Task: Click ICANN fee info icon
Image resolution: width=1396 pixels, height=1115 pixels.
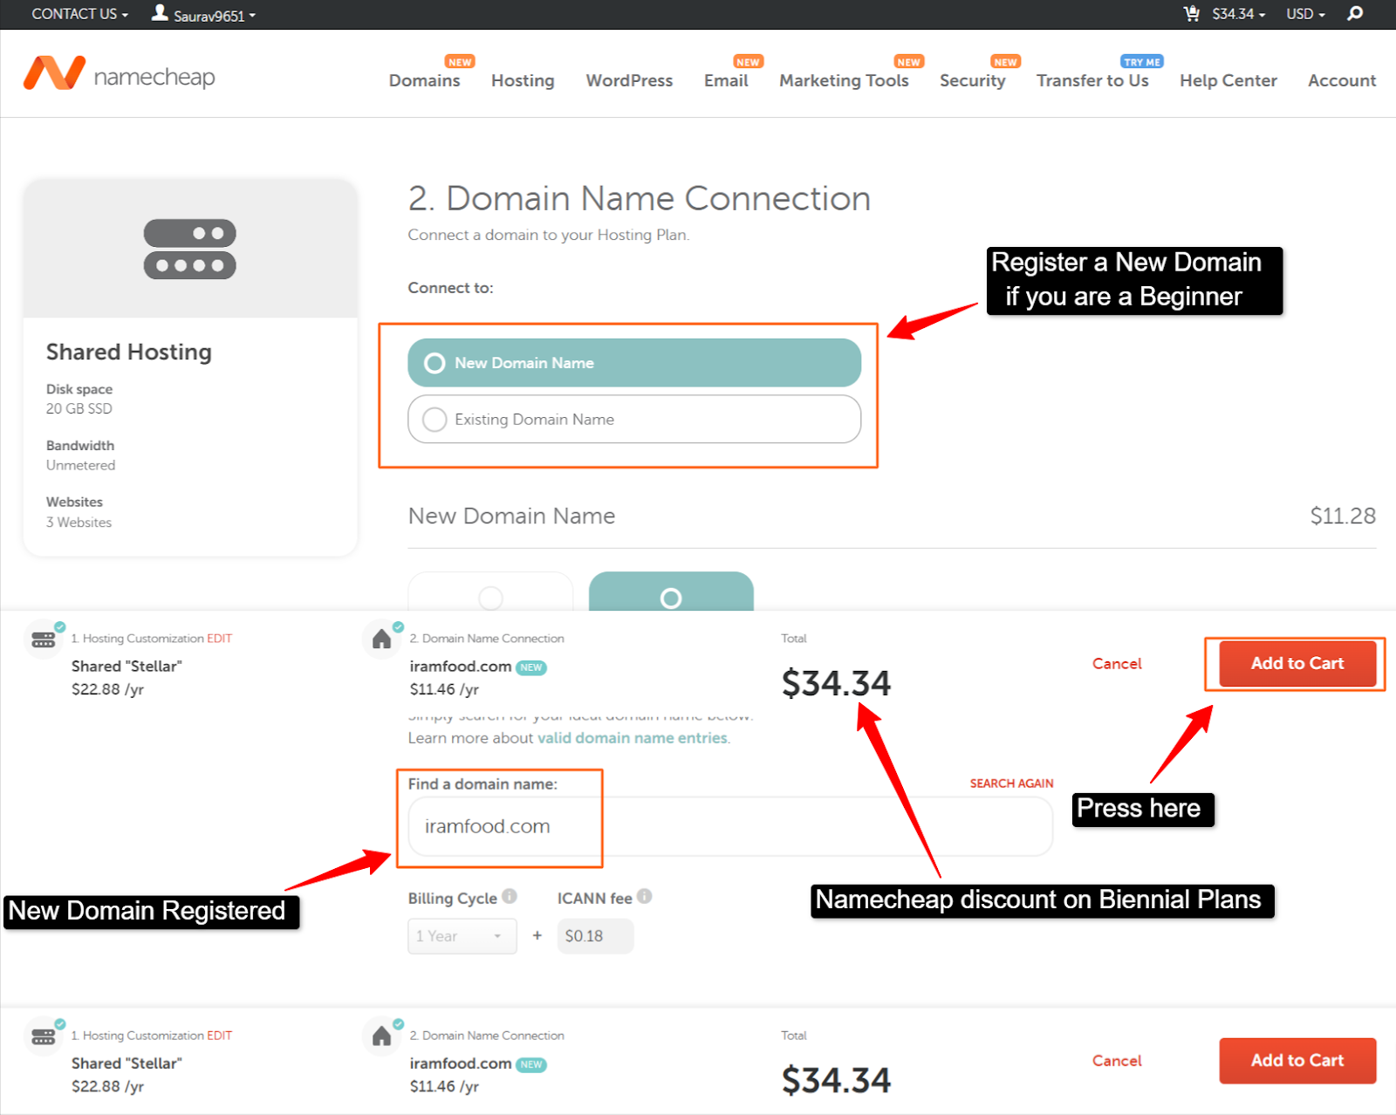Action: [645, 896]
